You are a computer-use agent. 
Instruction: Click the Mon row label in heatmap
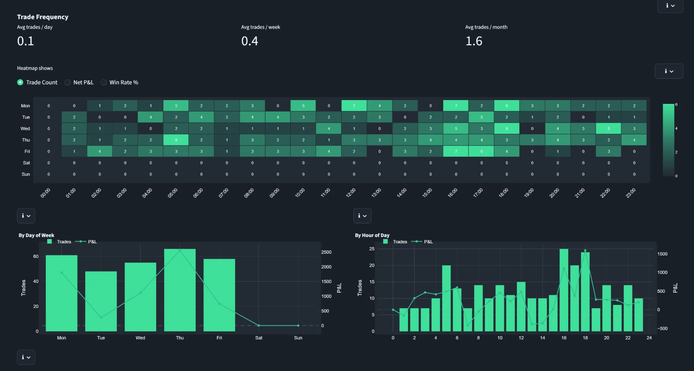(x=26, y=106)
